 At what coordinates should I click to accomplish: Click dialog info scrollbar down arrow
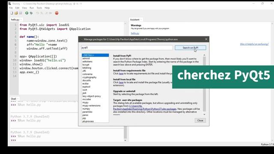(204, 114)
